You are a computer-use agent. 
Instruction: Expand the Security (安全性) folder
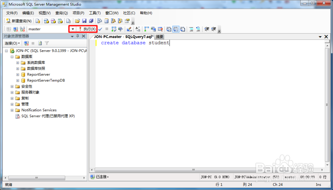click(12, 86)
